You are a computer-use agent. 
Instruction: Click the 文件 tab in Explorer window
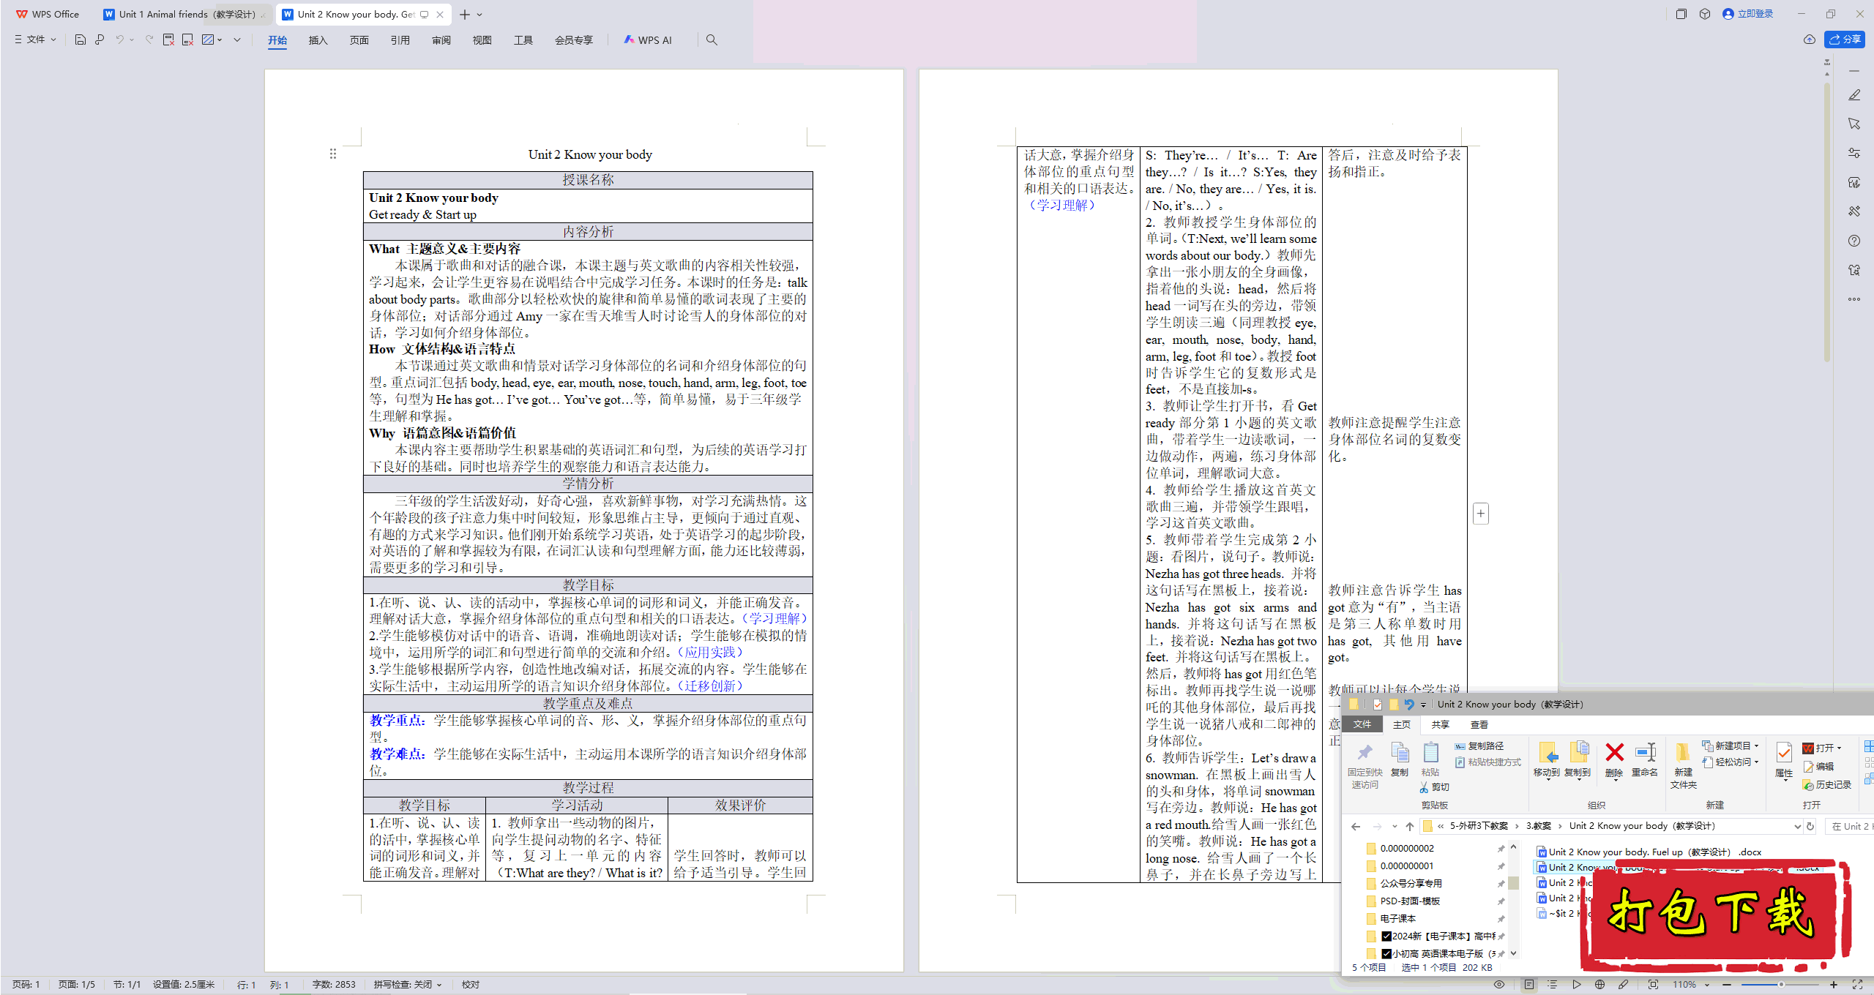pyautogui.click(x=1362, y=724)
